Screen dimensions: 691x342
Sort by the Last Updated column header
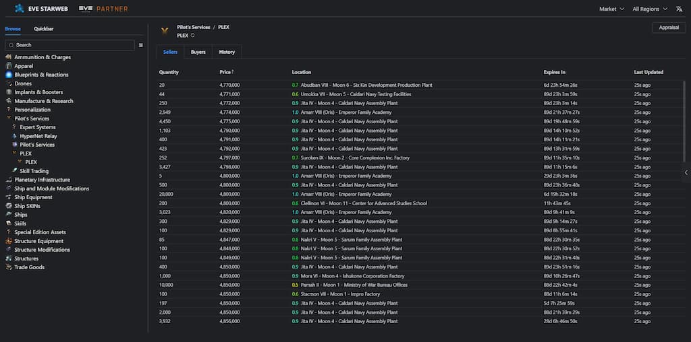(648, 72)
